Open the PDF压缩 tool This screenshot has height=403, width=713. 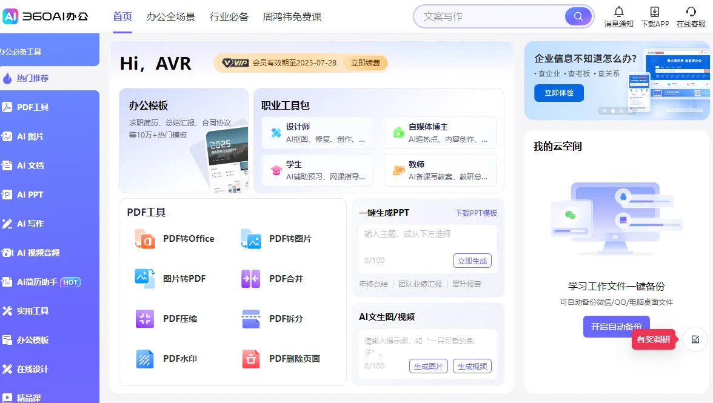point(179,318)
